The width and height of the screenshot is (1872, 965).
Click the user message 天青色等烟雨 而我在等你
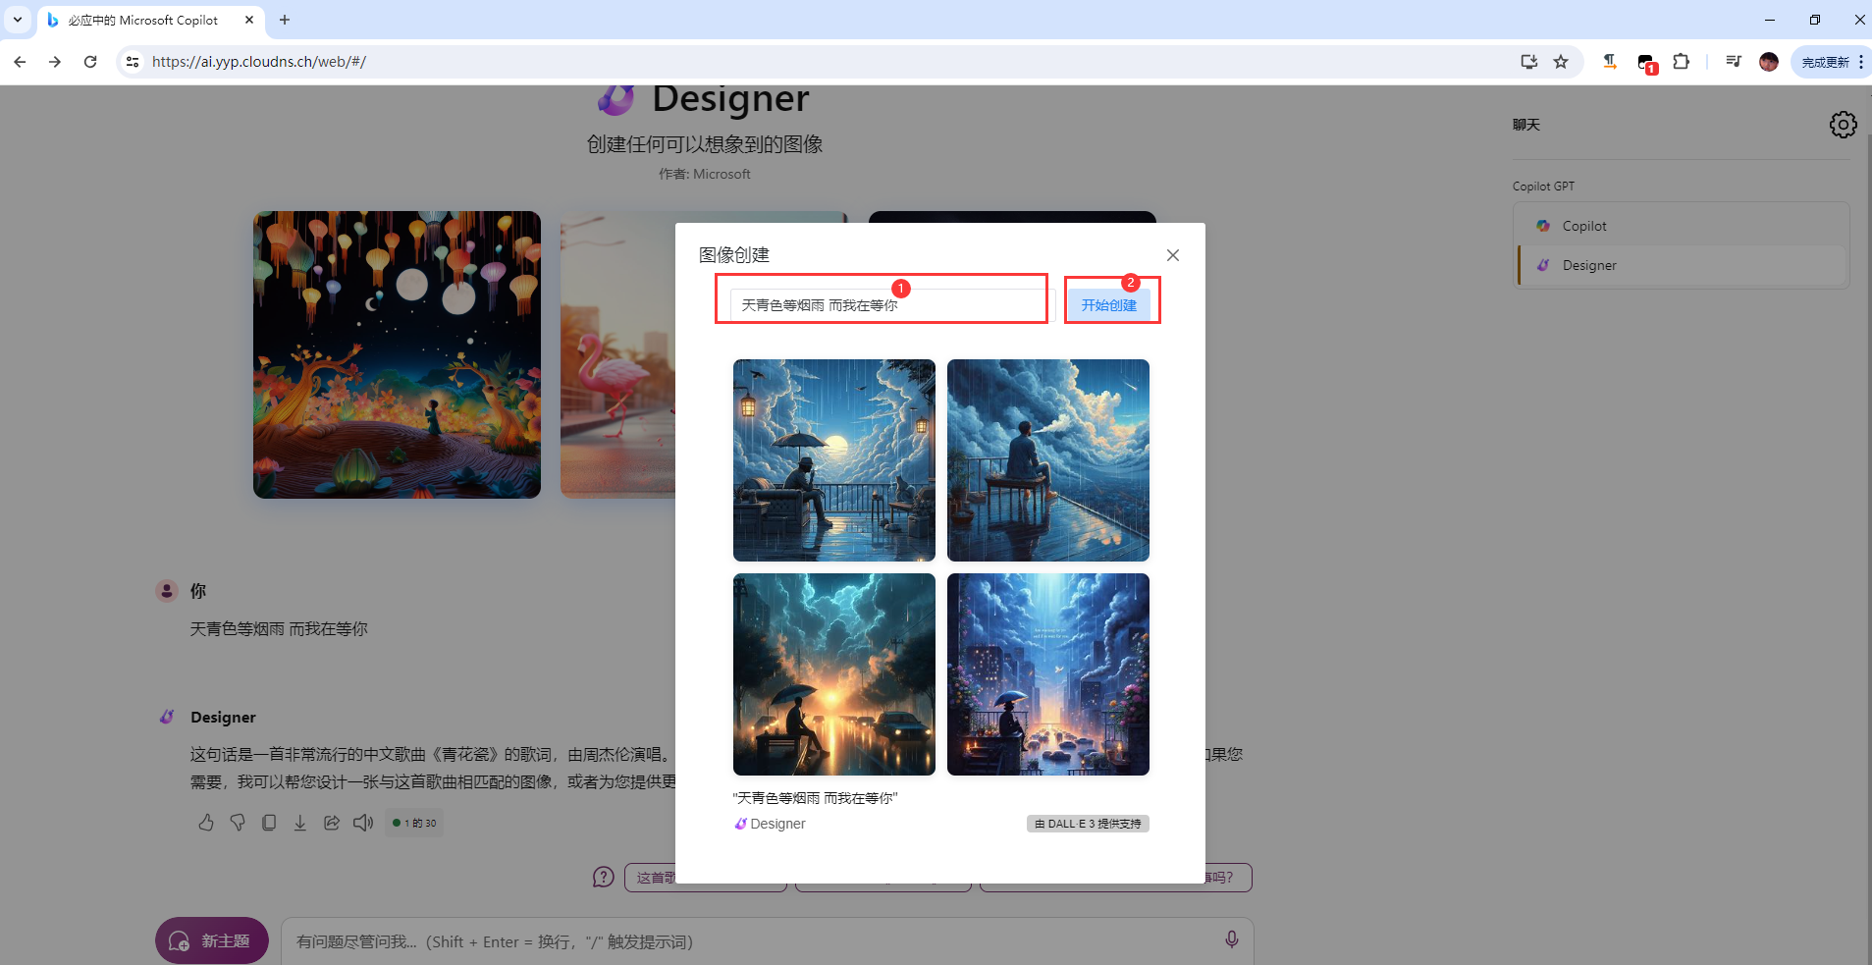click(279, 628)
